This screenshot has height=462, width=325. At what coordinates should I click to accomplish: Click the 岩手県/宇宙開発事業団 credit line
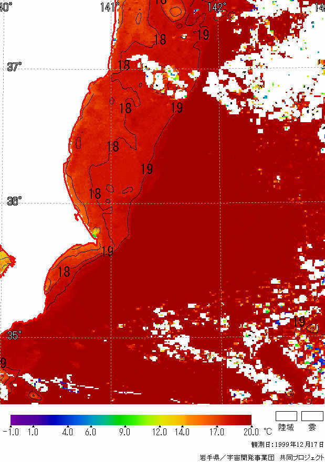262,457
